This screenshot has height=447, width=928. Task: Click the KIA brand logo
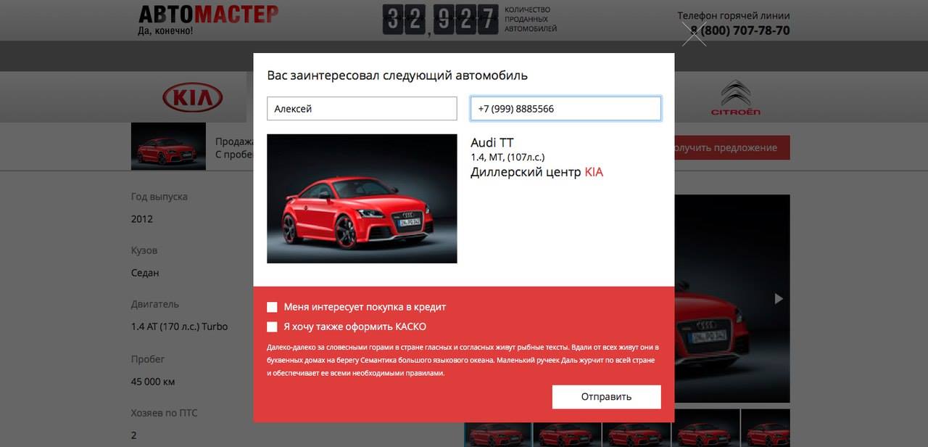(x=192, y=97)
